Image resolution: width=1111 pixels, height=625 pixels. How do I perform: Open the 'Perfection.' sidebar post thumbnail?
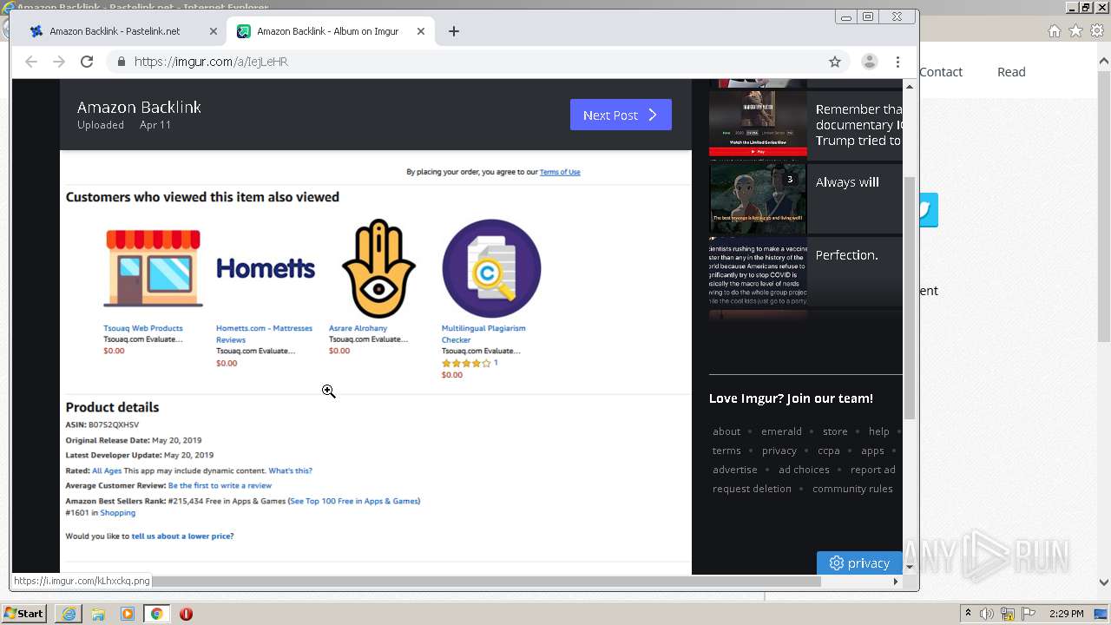click(758, 272)
